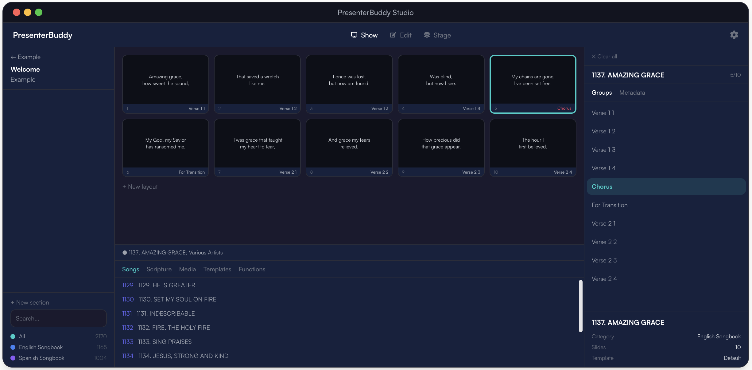
Task: Toggle the All songs filter dot
Action: (x=13, y=336)
